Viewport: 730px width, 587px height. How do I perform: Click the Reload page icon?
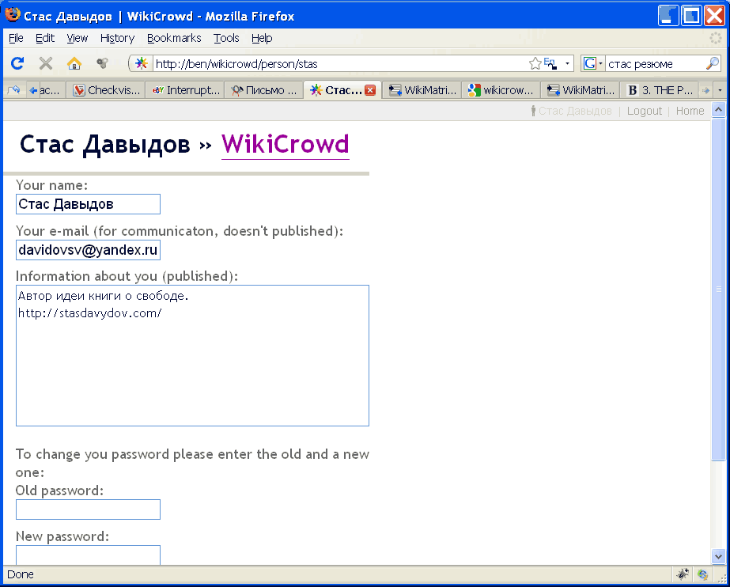click(x=17, y=63)
